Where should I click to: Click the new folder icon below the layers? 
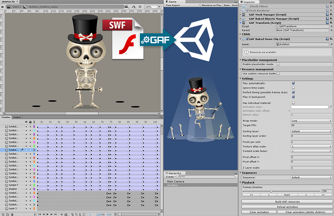pyautogui.click(x=7, y=214)
